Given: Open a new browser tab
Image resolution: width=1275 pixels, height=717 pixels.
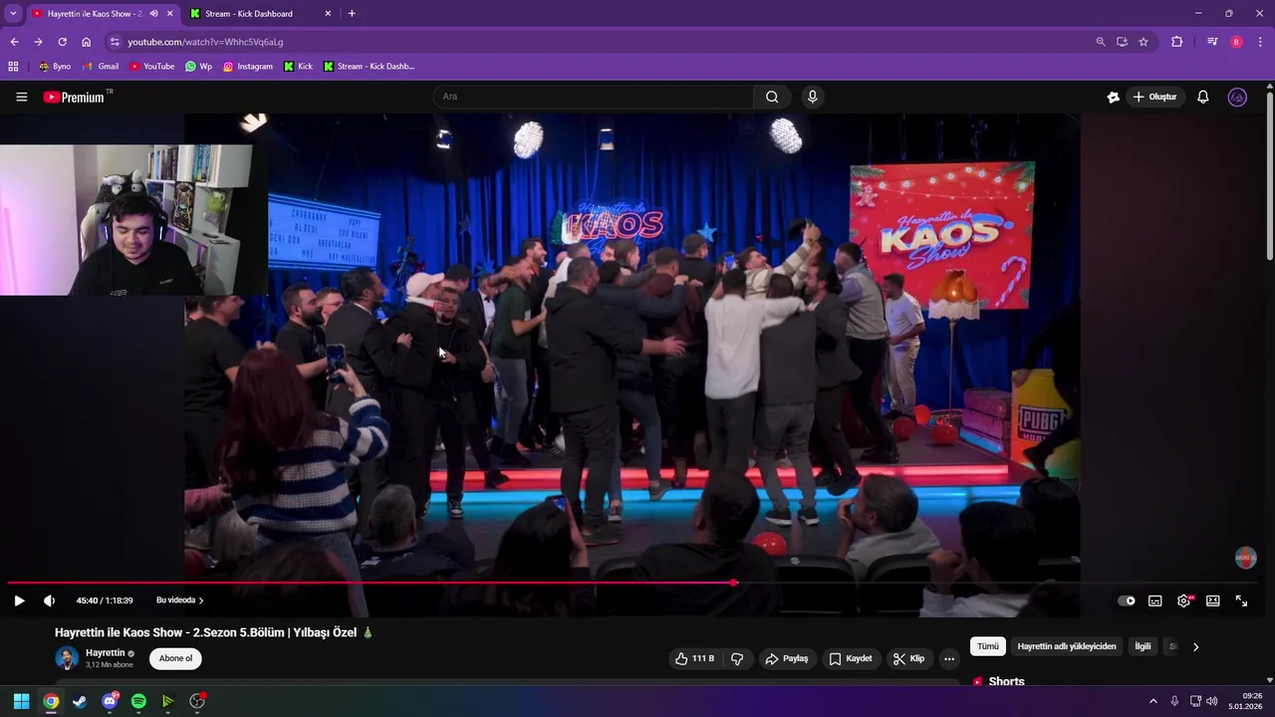Looking at the screenshot, I should click(352, 14).
